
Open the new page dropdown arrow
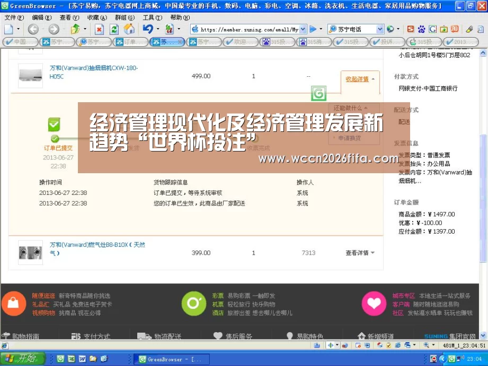click(x=18, y=29)
